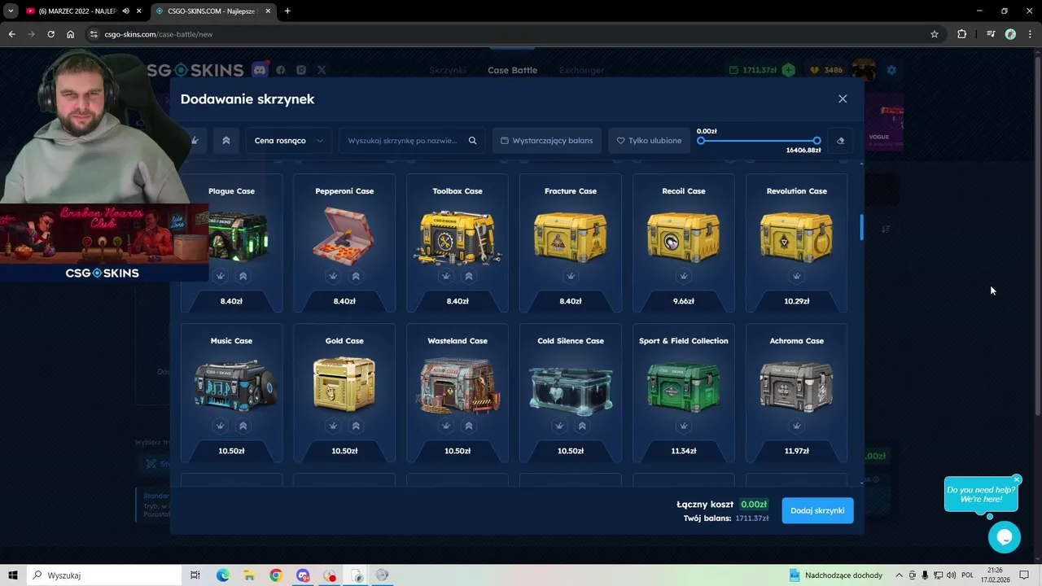Image resolution: width=1042 pixels, height=586 pixels.
Task: Click the Dodaj skrzynki button
Action: [x=817, y=510]
